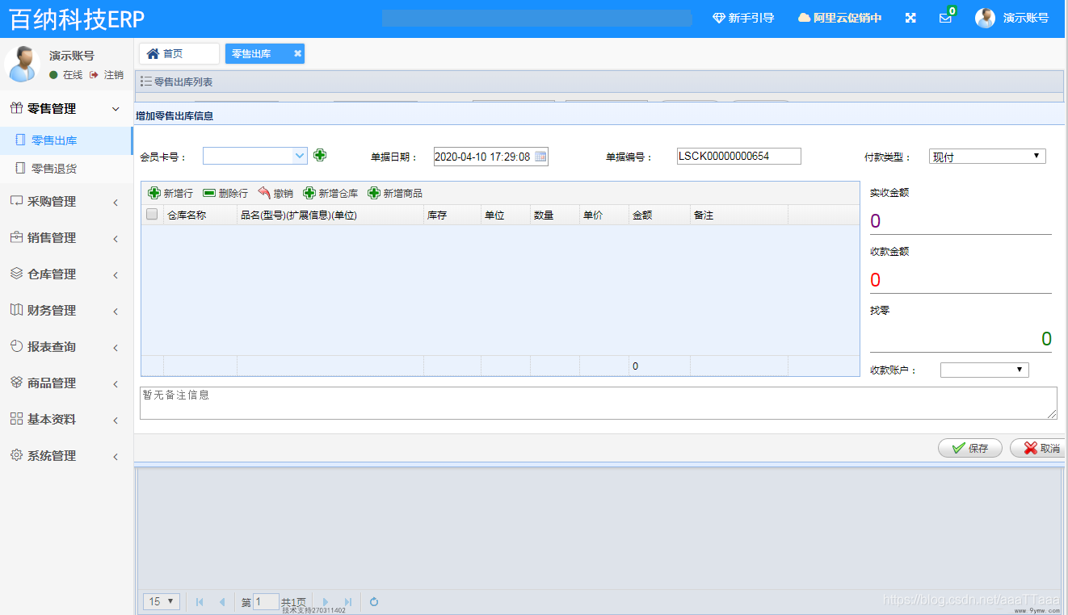Click the 暂无备注信息 remarks text area

tap(598, 403)
